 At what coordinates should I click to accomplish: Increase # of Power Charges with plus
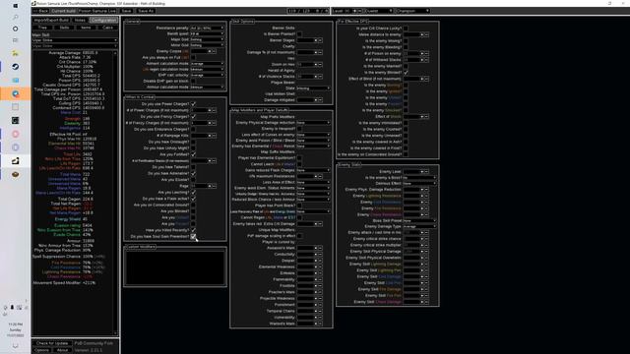point(210,110)
